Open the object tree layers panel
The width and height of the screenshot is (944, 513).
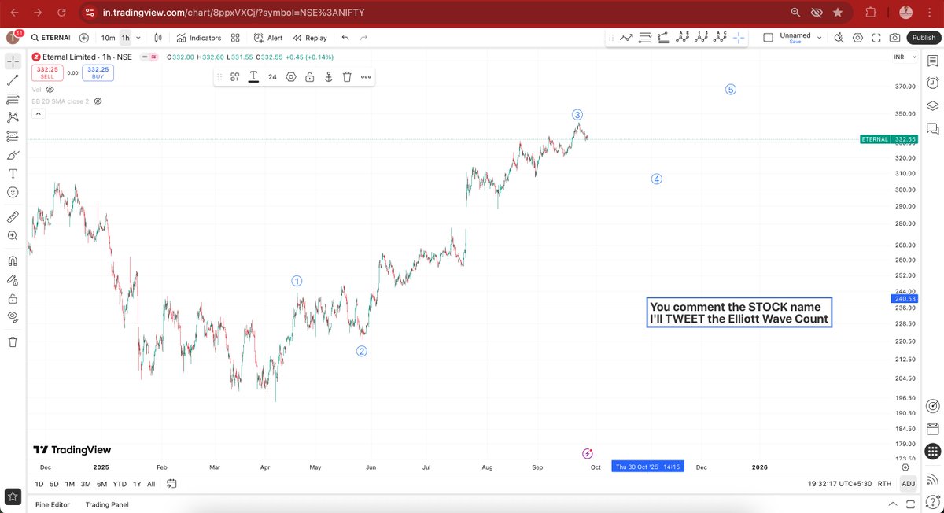[932, 105]
